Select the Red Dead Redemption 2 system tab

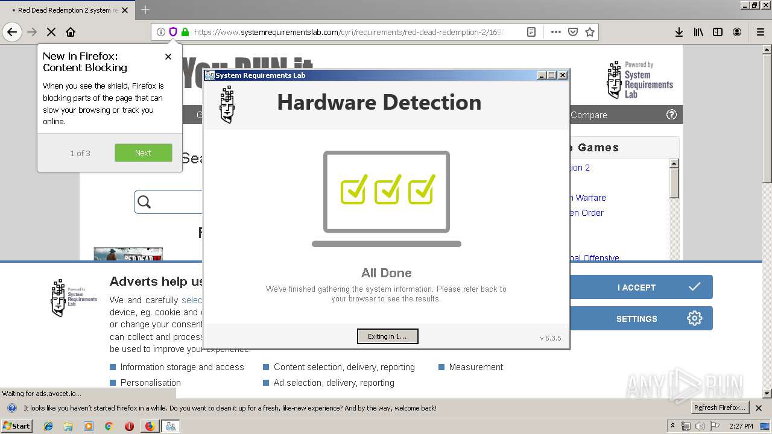pos(67,10)
